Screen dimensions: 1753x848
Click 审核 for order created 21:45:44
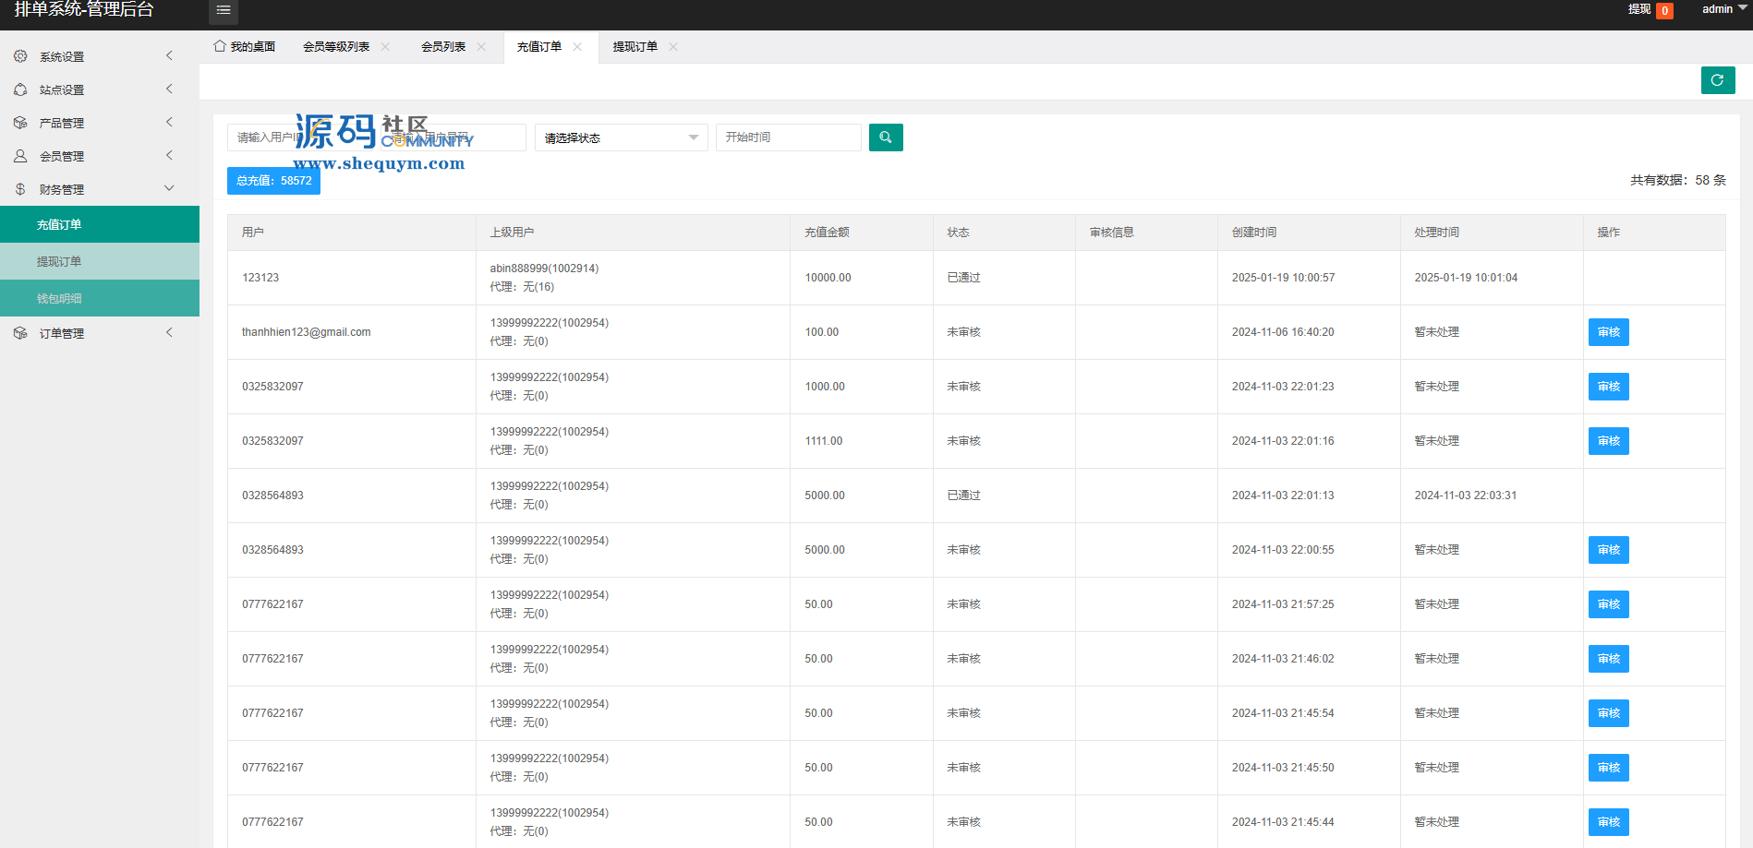coord(1609,822)
